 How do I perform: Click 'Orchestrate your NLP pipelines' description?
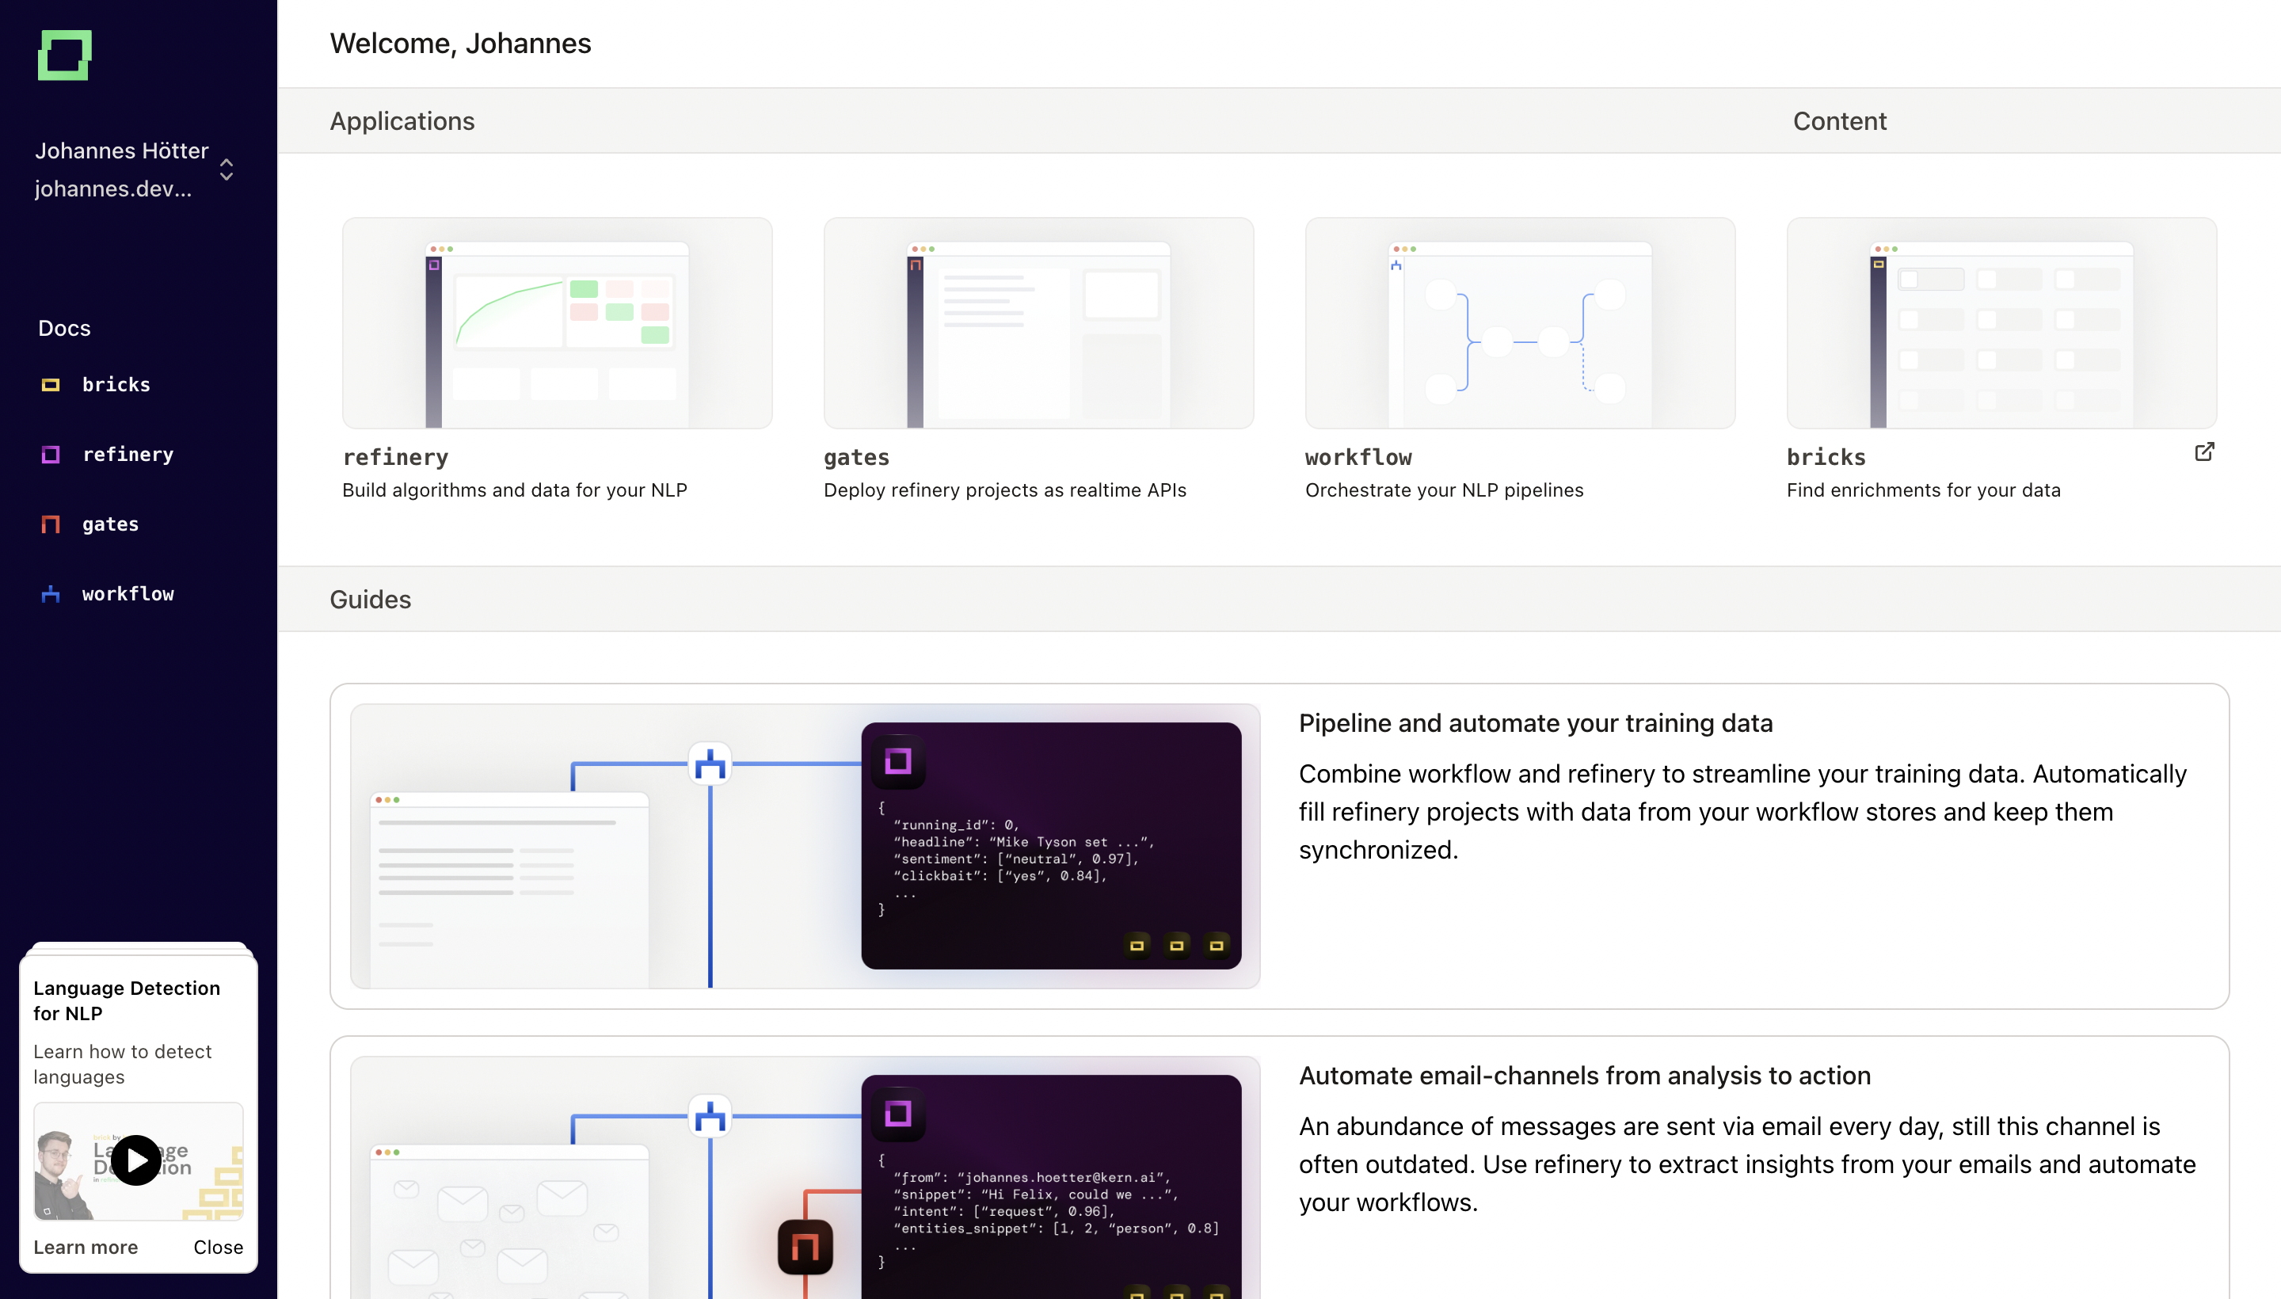click(1445, 490)
